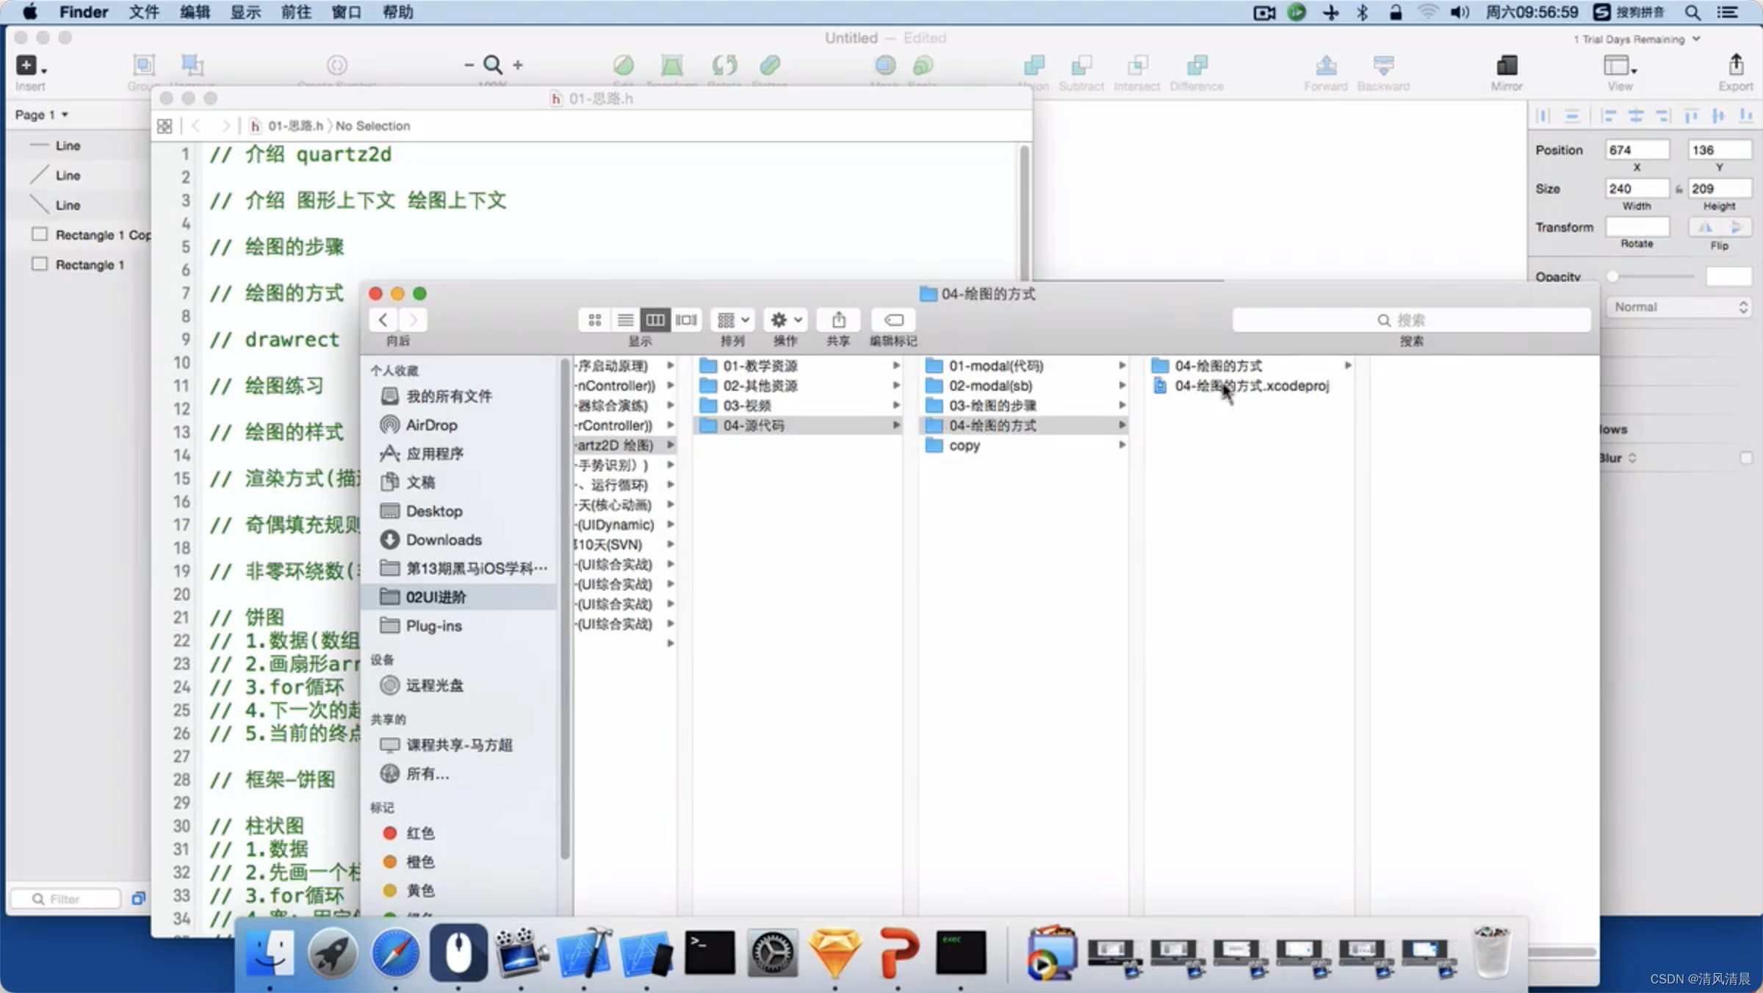1763x993 pixels.
Task: Open Safari from the Dock
Action: click(395, 953)
